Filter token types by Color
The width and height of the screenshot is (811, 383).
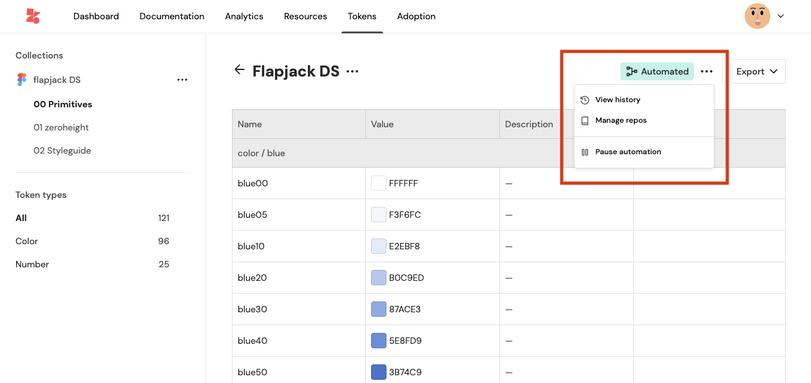[27, 241]
